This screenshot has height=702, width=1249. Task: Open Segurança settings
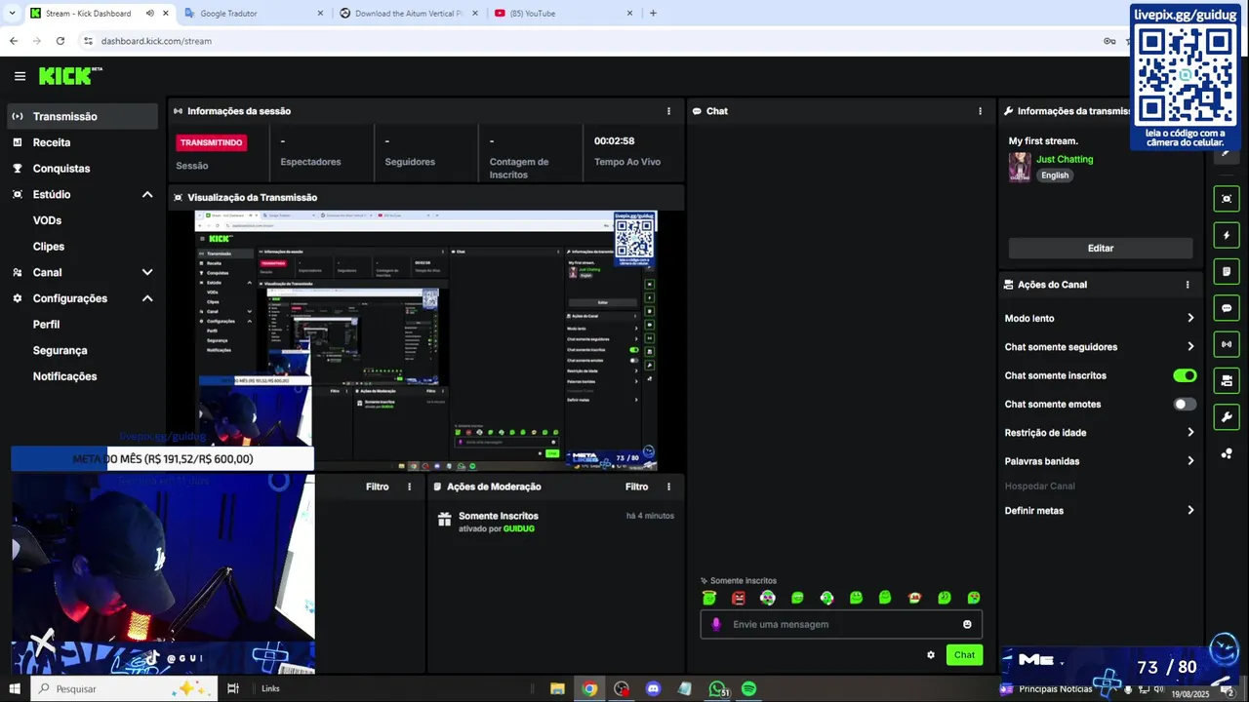coord(60,350)
